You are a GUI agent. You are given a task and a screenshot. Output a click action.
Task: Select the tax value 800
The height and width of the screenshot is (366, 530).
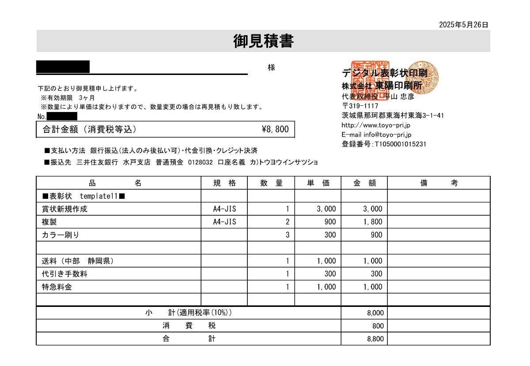(379, 326)
